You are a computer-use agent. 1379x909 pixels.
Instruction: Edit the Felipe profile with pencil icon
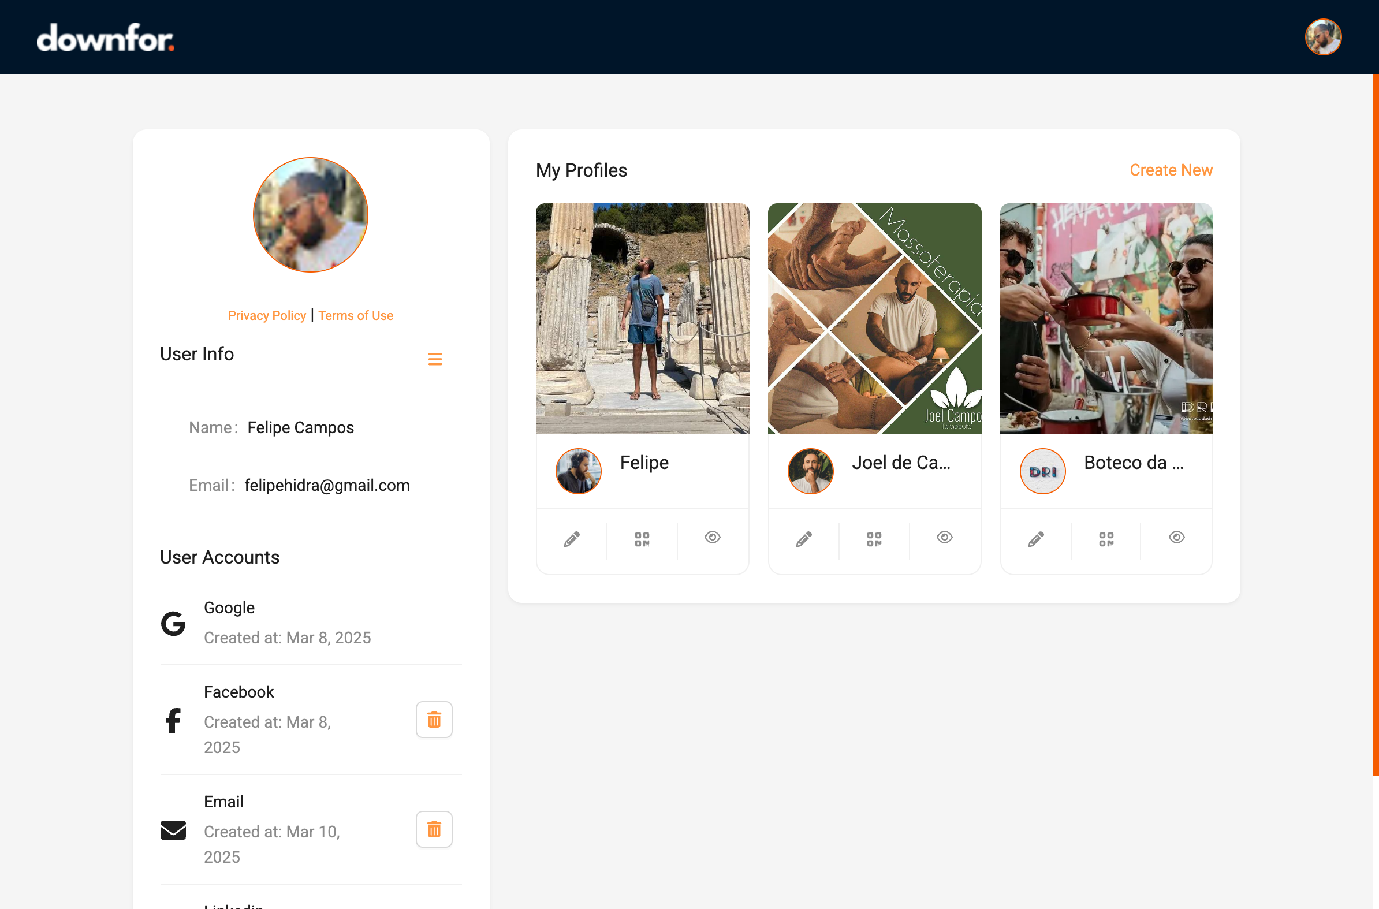click(572, 539)
